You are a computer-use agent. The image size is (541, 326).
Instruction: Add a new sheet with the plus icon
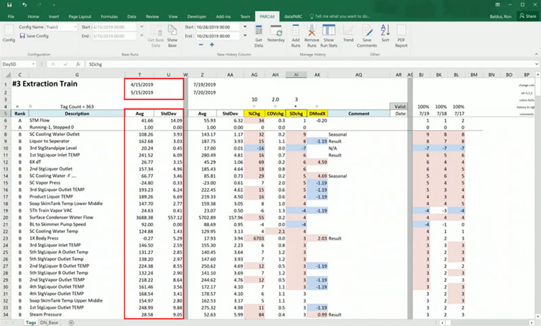tap(71, 323)
